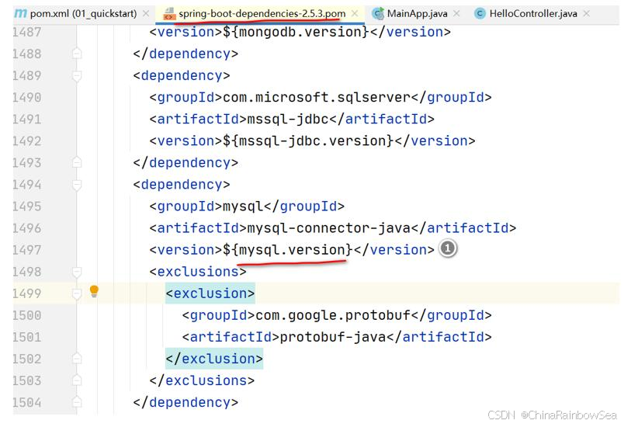The image size is (638, 427).
Task: Toggle fold marker at line 1504
Action: point(77,403)
